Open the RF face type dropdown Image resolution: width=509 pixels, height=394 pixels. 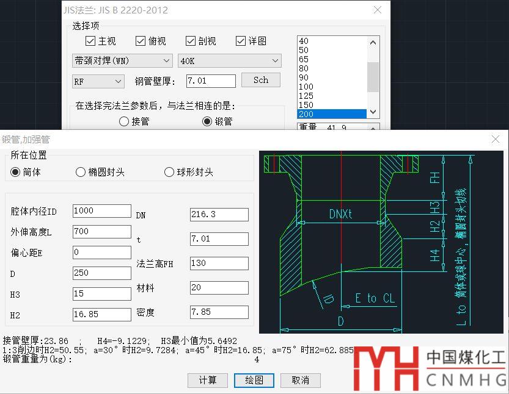pos(98,81)
